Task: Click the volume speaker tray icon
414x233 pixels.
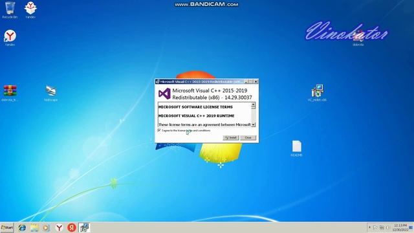Action: point(387,227)
